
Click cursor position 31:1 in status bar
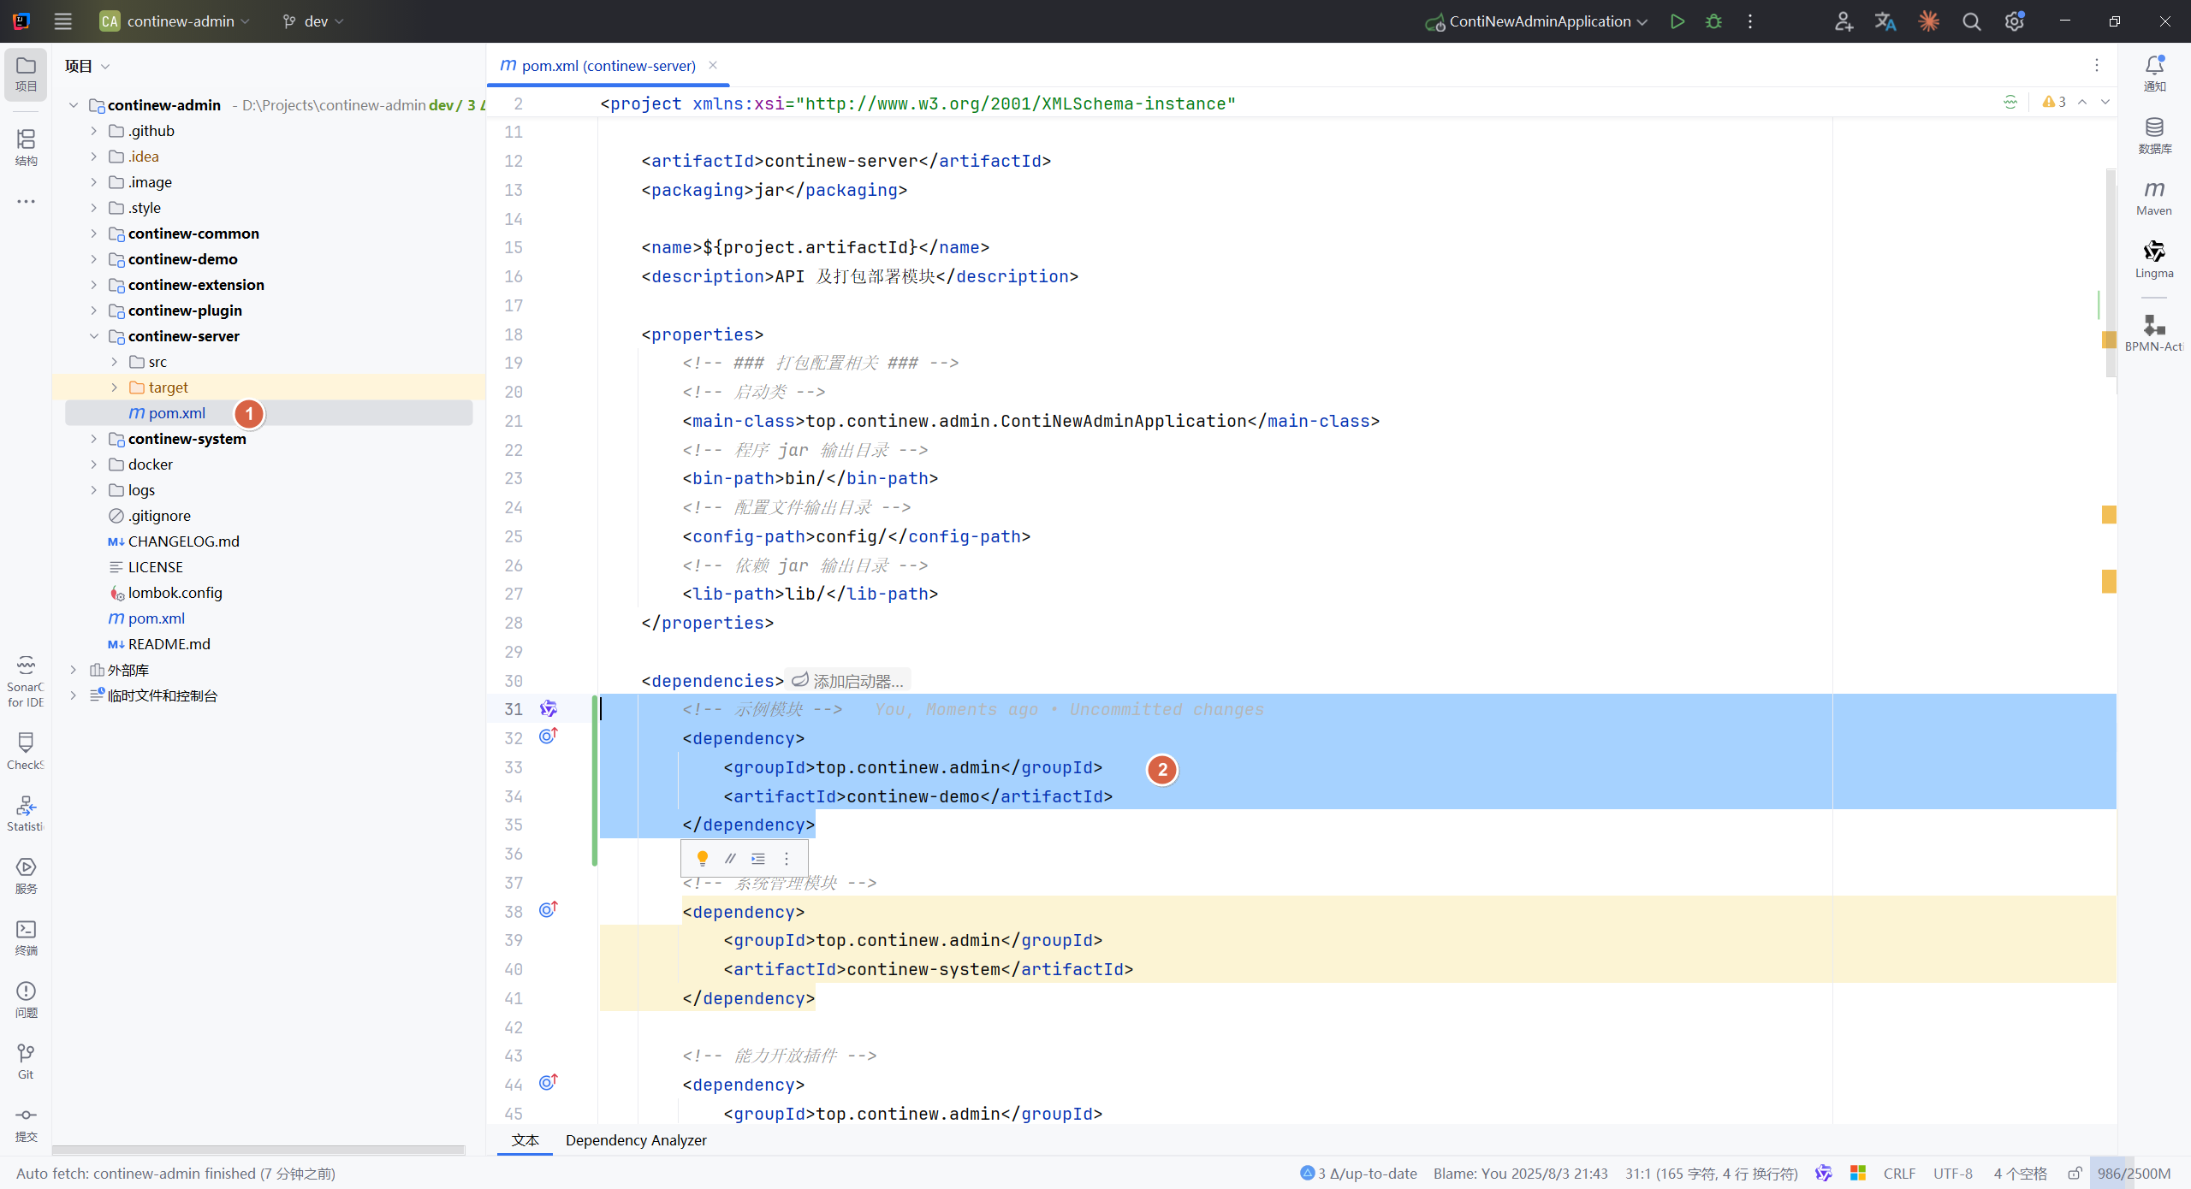point(1711,1174)
